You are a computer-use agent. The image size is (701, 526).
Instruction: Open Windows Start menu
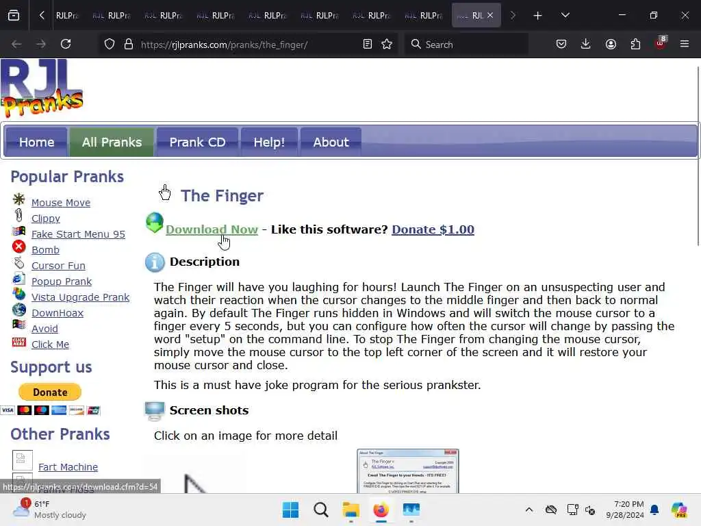click(x=290, y=510)
